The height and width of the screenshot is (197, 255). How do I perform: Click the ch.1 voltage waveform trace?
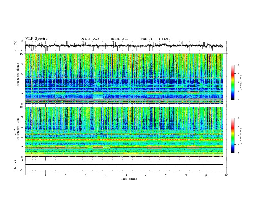point(124,46)
